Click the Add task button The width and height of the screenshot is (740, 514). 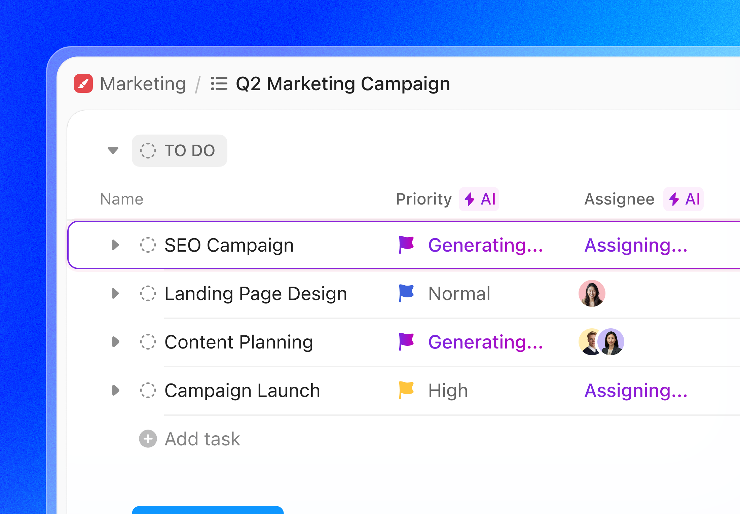click(x=202, y=439)
